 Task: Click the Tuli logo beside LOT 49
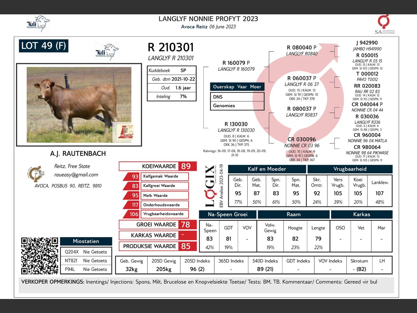pos(107,52)
